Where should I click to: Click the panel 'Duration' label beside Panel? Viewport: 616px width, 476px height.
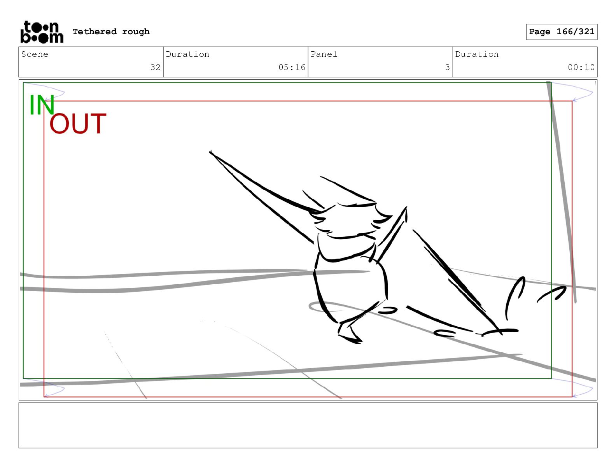point(477,54)
